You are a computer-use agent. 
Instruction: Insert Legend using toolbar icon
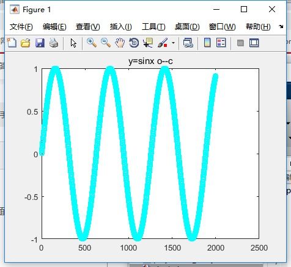[221, 43]
